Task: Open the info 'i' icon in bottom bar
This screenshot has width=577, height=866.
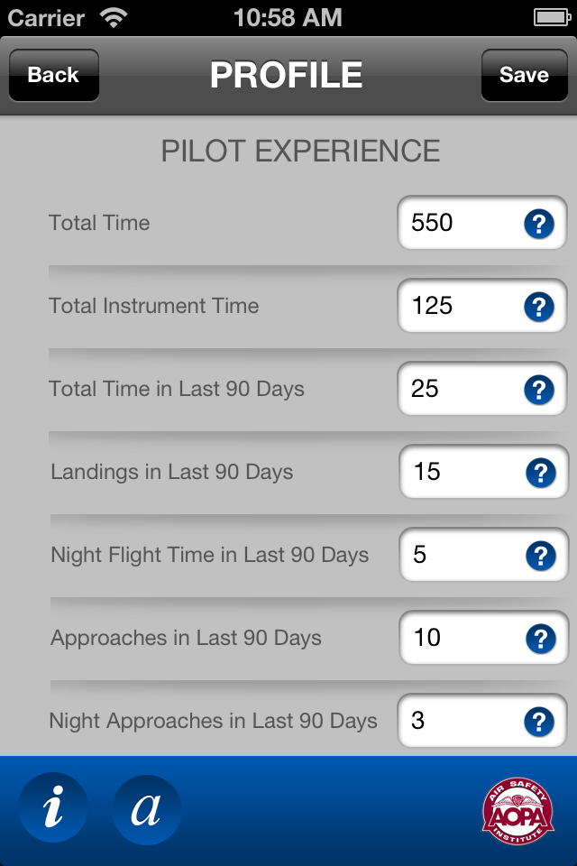Action: (x=53, y=809)
